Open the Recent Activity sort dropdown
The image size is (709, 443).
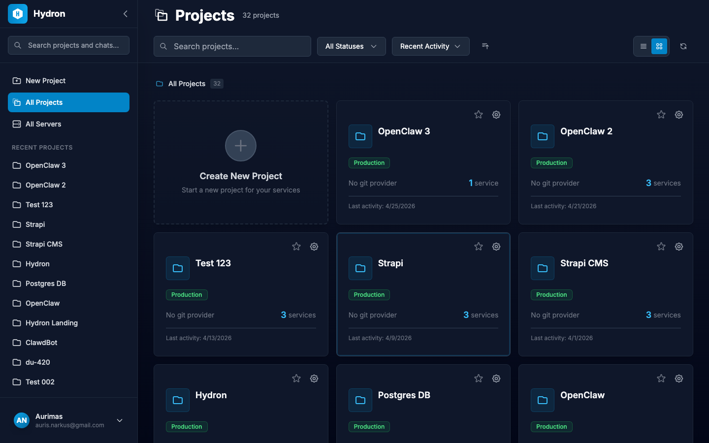(x=431, y=46)
